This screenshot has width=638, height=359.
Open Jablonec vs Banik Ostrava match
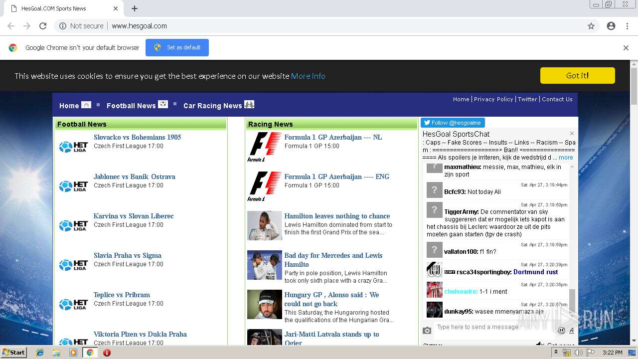click(135, 177)
